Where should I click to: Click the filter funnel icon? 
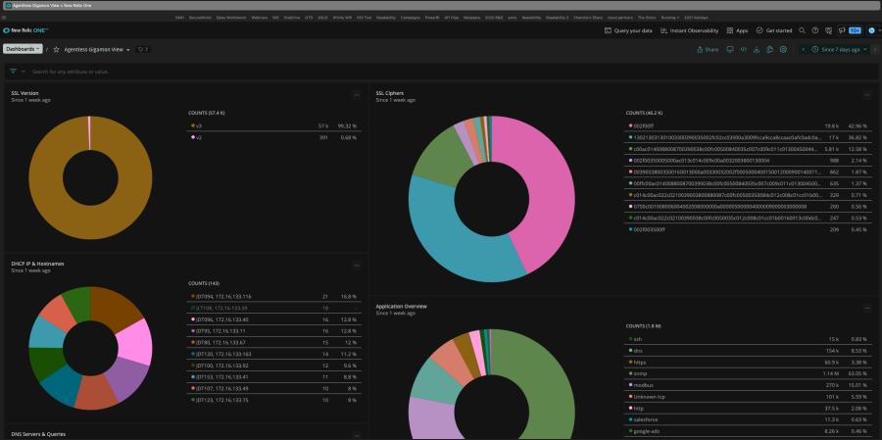click(x=13, y=72)
